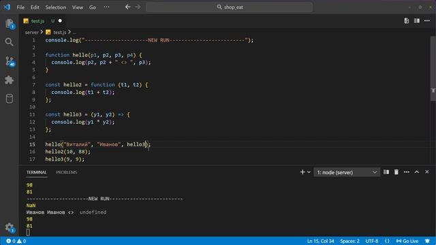Open the File menu
The width and height of the screenshot is (436, 245).
[20, 7]
